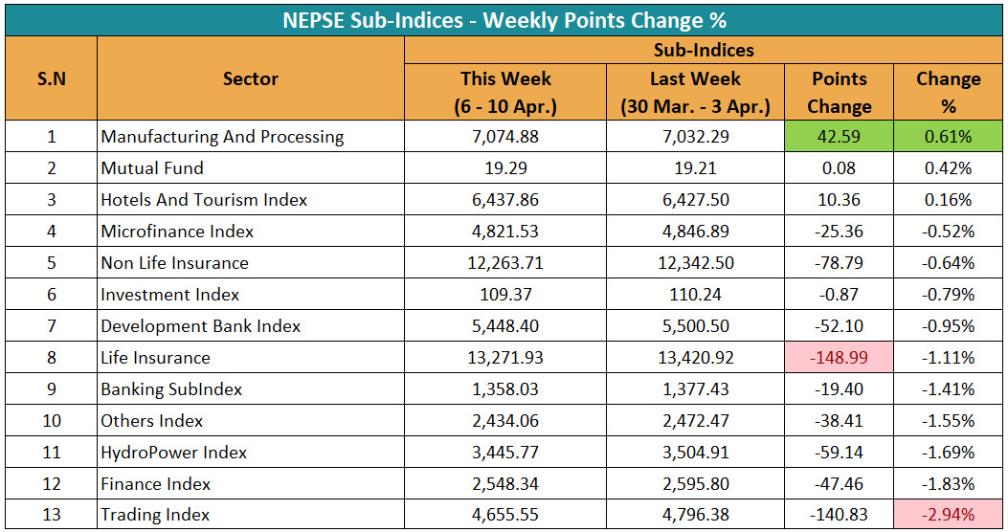Select the Microfinance Index sector cell
The height and width of the screenshot is (532, 1008).
click(177, 232)
